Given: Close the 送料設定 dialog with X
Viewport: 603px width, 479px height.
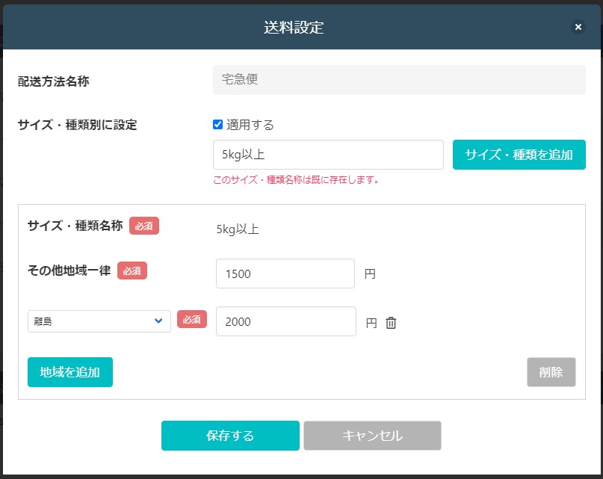Looking at the screenshot, I should (578, 27).
